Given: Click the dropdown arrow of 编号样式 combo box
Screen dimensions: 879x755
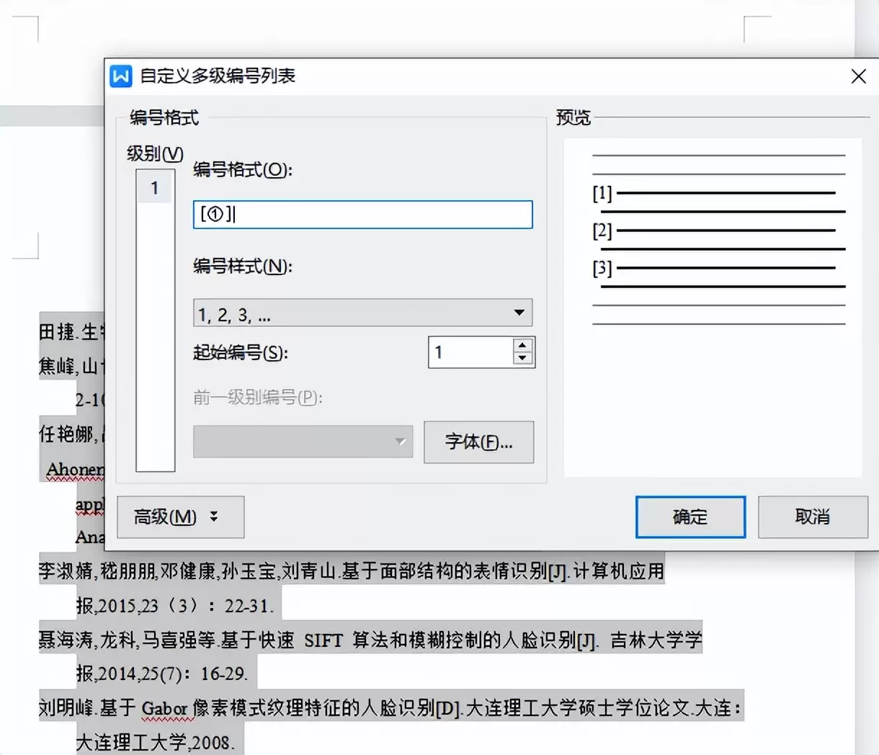Looking at the screenshot, I should tap(519, 313).
